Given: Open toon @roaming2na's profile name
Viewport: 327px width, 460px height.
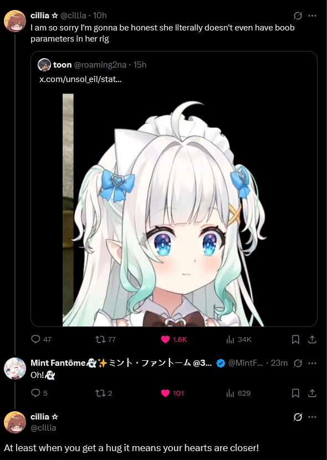Looking at the screenshot, I should [62, 65].
